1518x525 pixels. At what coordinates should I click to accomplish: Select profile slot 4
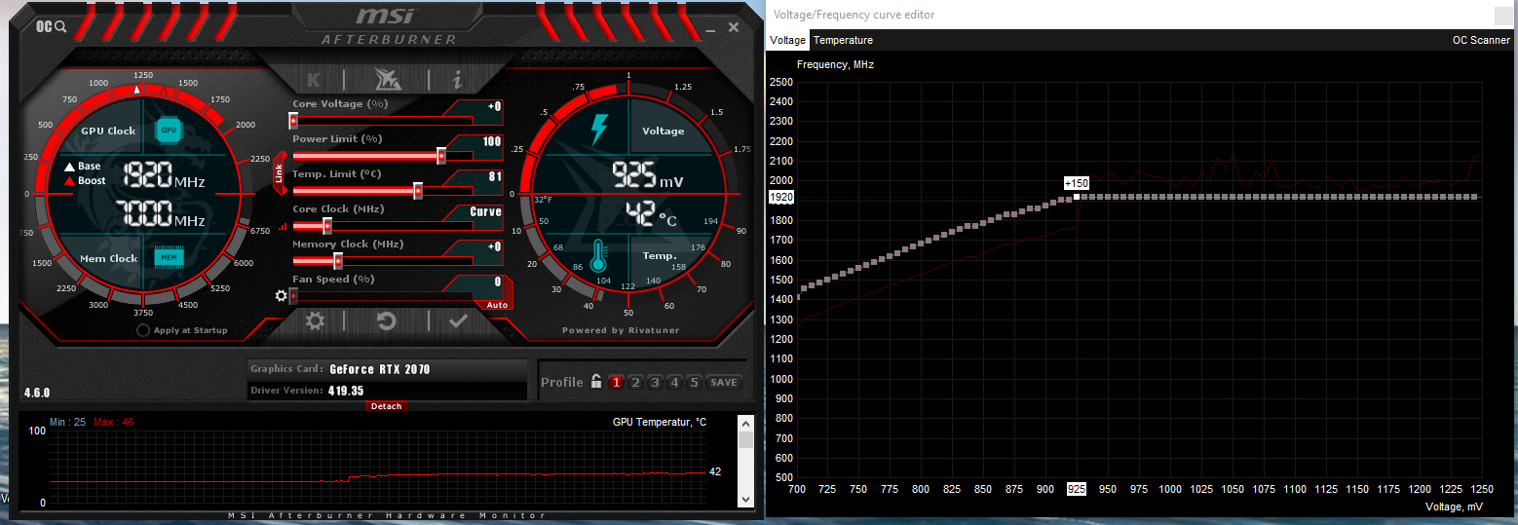674,382
